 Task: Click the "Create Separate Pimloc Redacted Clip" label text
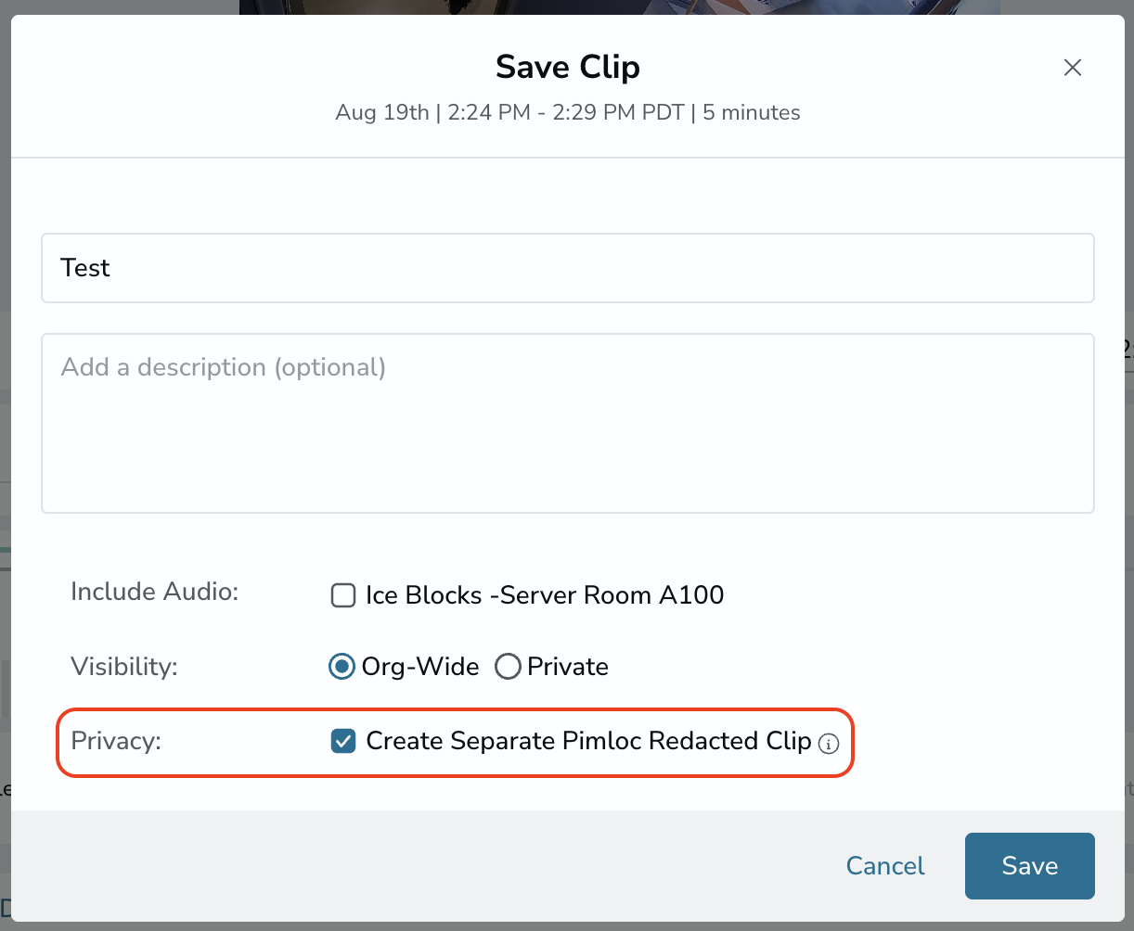point(588,741)
